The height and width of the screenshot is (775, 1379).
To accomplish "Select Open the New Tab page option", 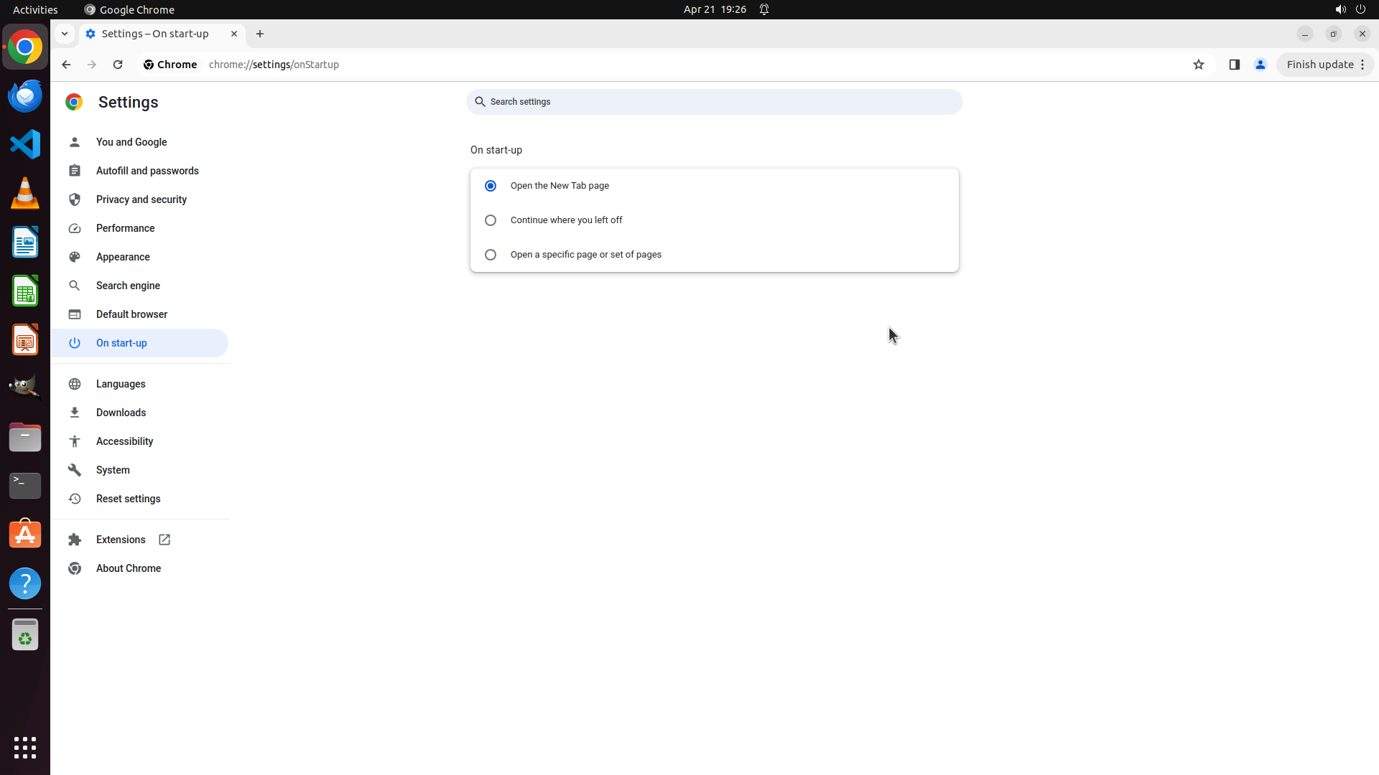I will coord(491,186).
